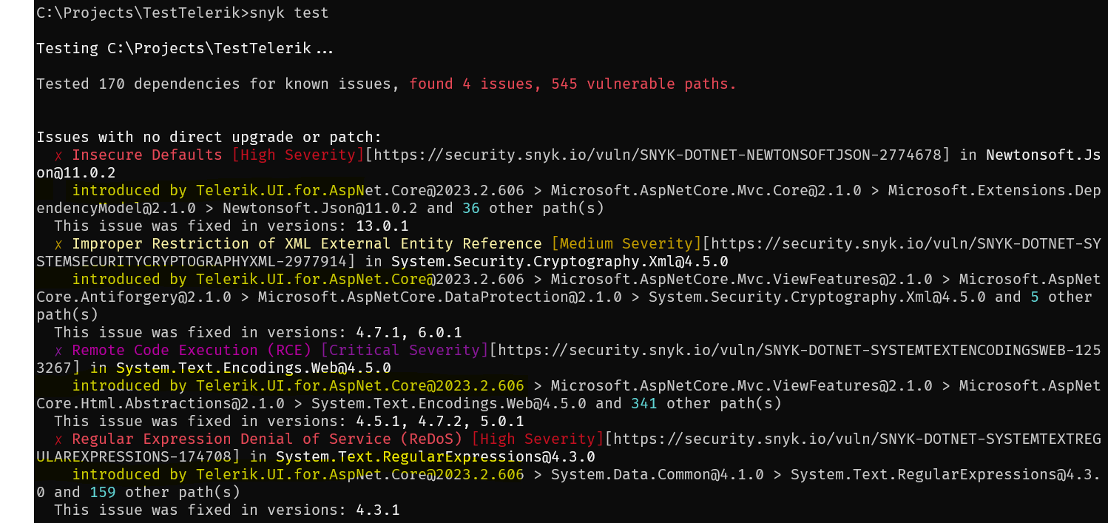Click the X mark beside Insecure Defaults
The height and width of the screenshot is (523, 1108).
[58, 155]
